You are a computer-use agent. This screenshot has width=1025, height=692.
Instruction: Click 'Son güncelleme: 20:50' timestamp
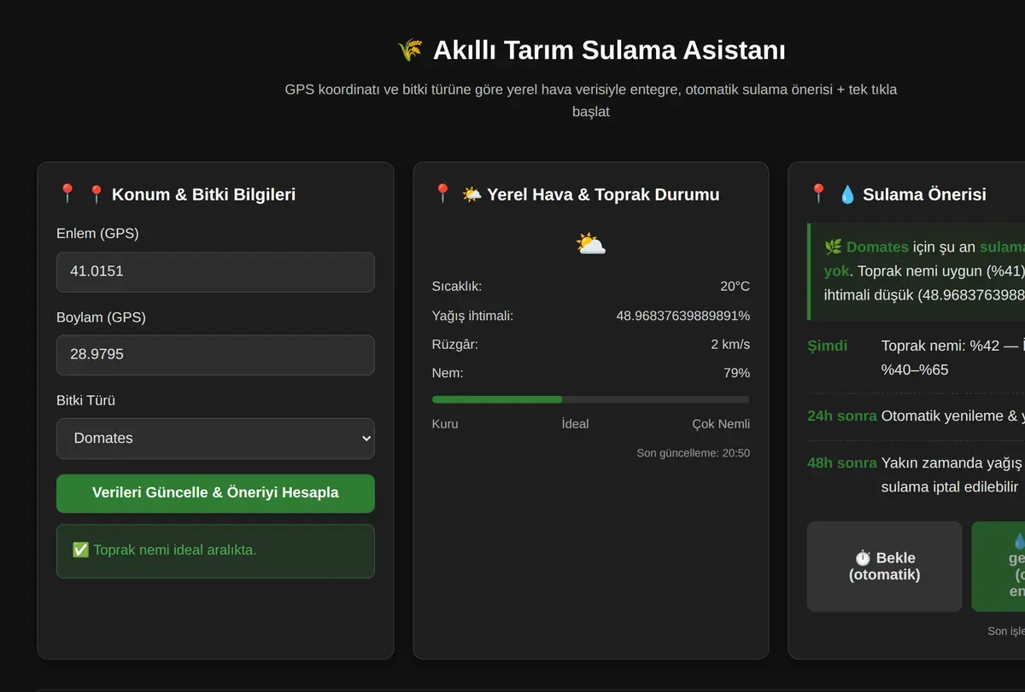click(x=694, y=453)
